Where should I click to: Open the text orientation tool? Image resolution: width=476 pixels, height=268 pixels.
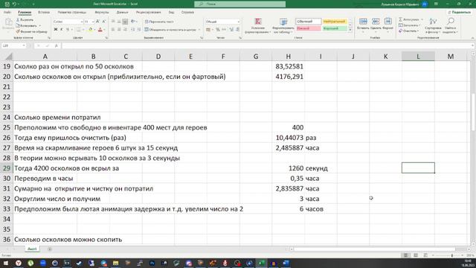(133, 22)
